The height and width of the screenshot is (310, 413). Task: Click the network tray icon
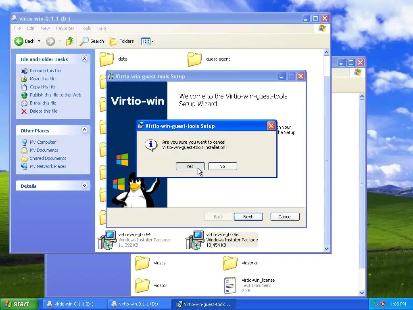tap(375, 304)
